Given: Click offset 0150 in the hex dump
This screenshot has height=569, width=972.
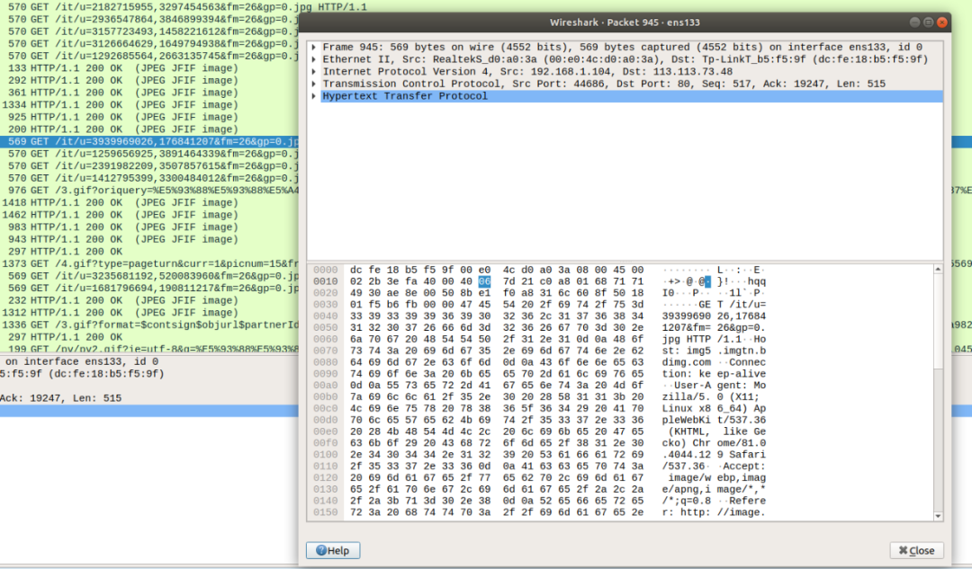Looking at the screenshot, I should tap(326, 512).
